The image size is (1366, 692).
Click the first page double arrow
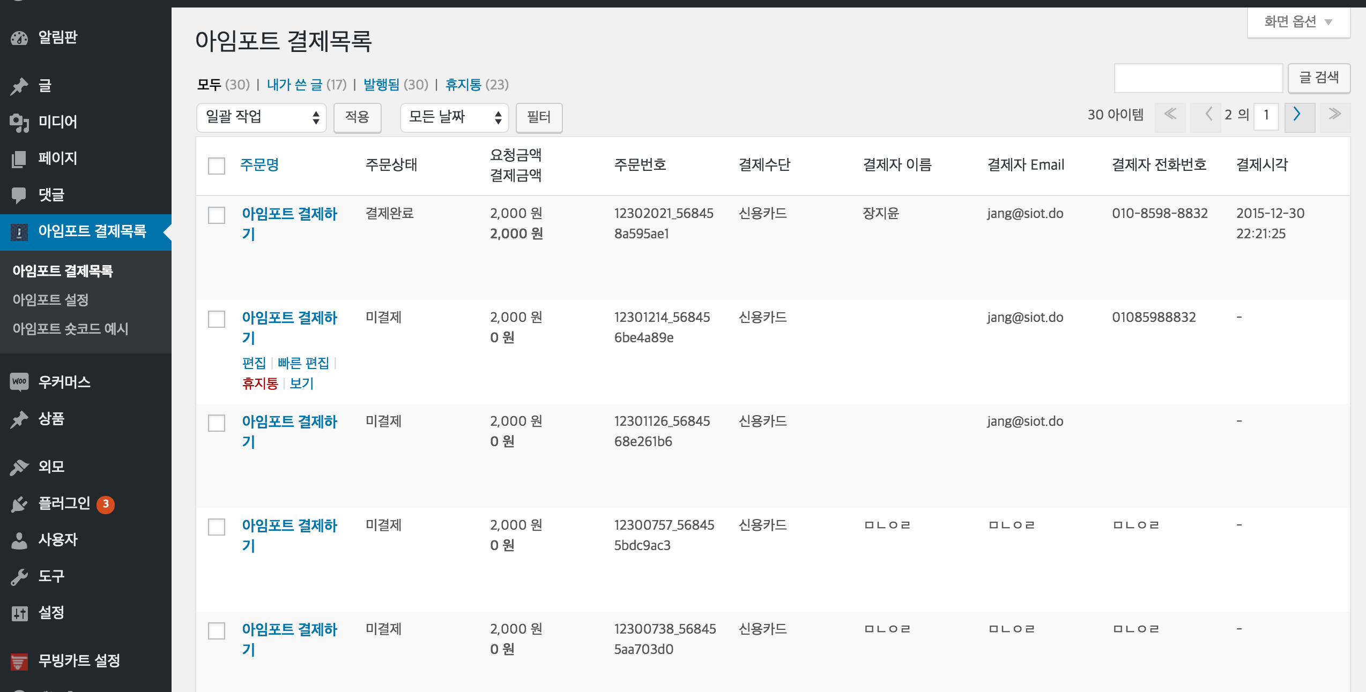pyautogui.click(x=1170, y=117)
